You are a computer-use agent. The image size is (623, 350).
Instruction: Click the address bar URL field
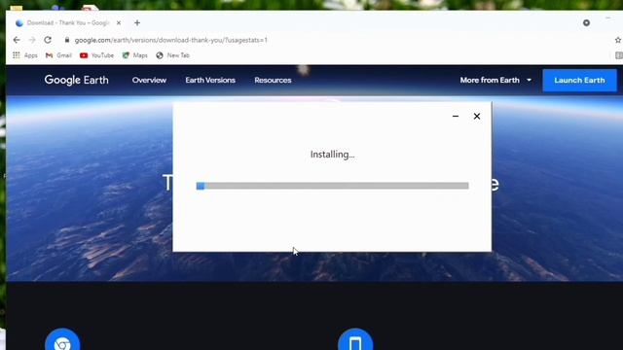click(x=171, y=40)
